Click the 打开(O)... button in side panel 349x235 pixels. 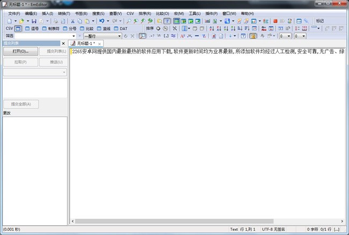[20, 52]
